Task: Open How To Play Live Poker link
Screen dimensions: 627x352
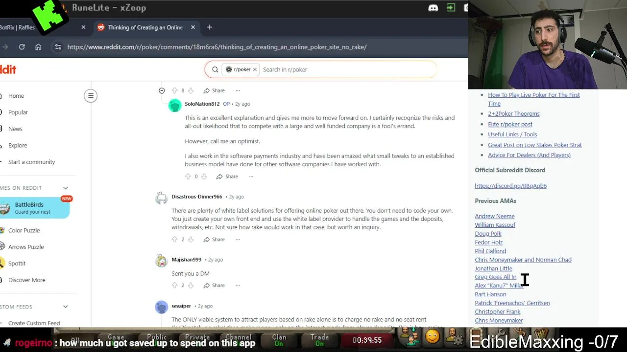Action: tap(533, 99)
